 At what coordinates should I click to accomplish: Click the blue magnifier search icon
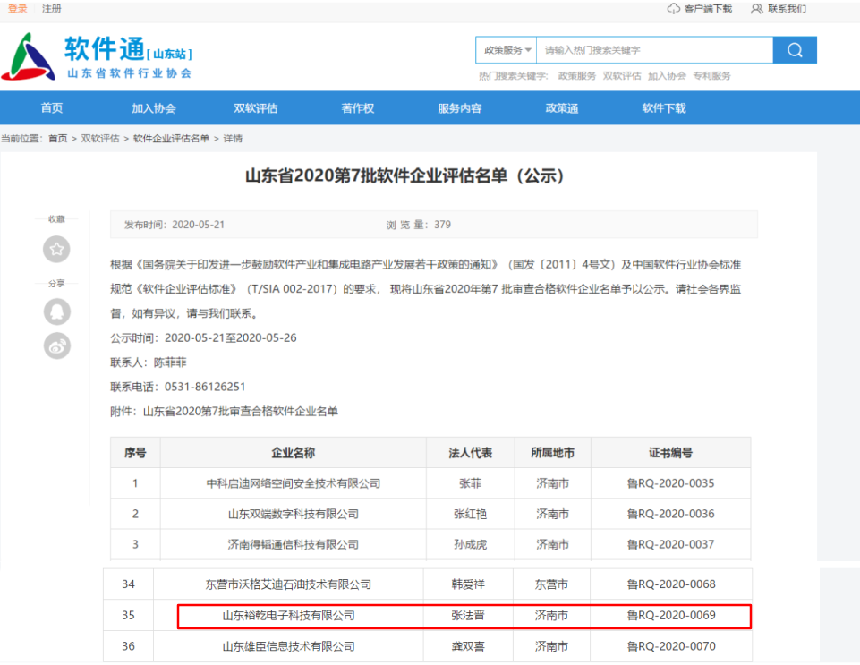tap(795, 50)
